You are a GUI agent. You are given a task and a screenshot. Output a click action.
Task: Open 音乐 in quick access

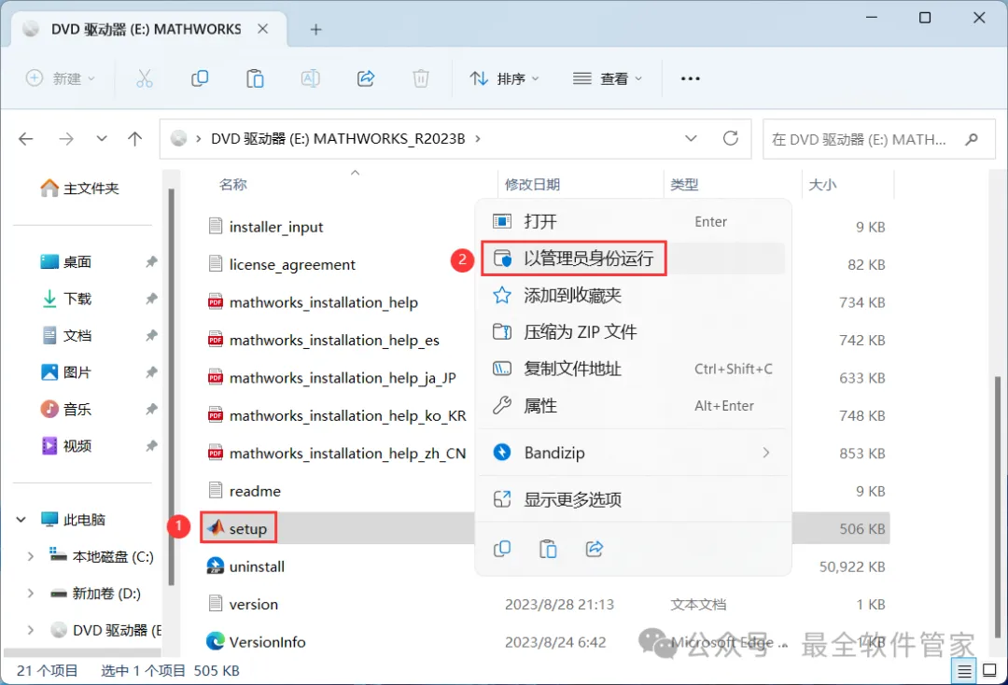tap(77, 410)
